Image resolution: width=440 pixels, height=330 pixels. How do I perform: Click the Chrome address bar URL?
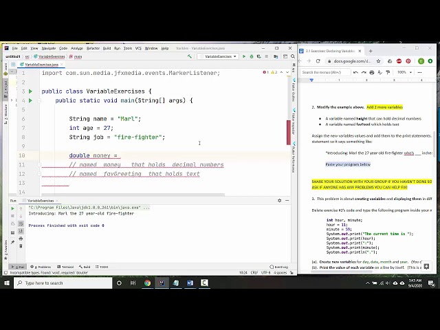pyautogui.click(x=352, y=61)
